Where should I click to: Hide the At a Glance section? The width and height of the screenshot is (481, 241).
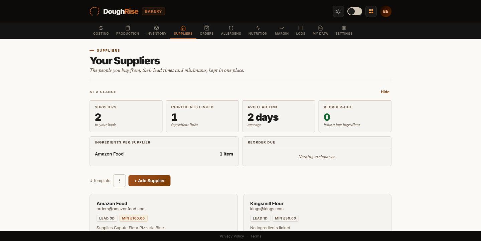coord(385,92)
